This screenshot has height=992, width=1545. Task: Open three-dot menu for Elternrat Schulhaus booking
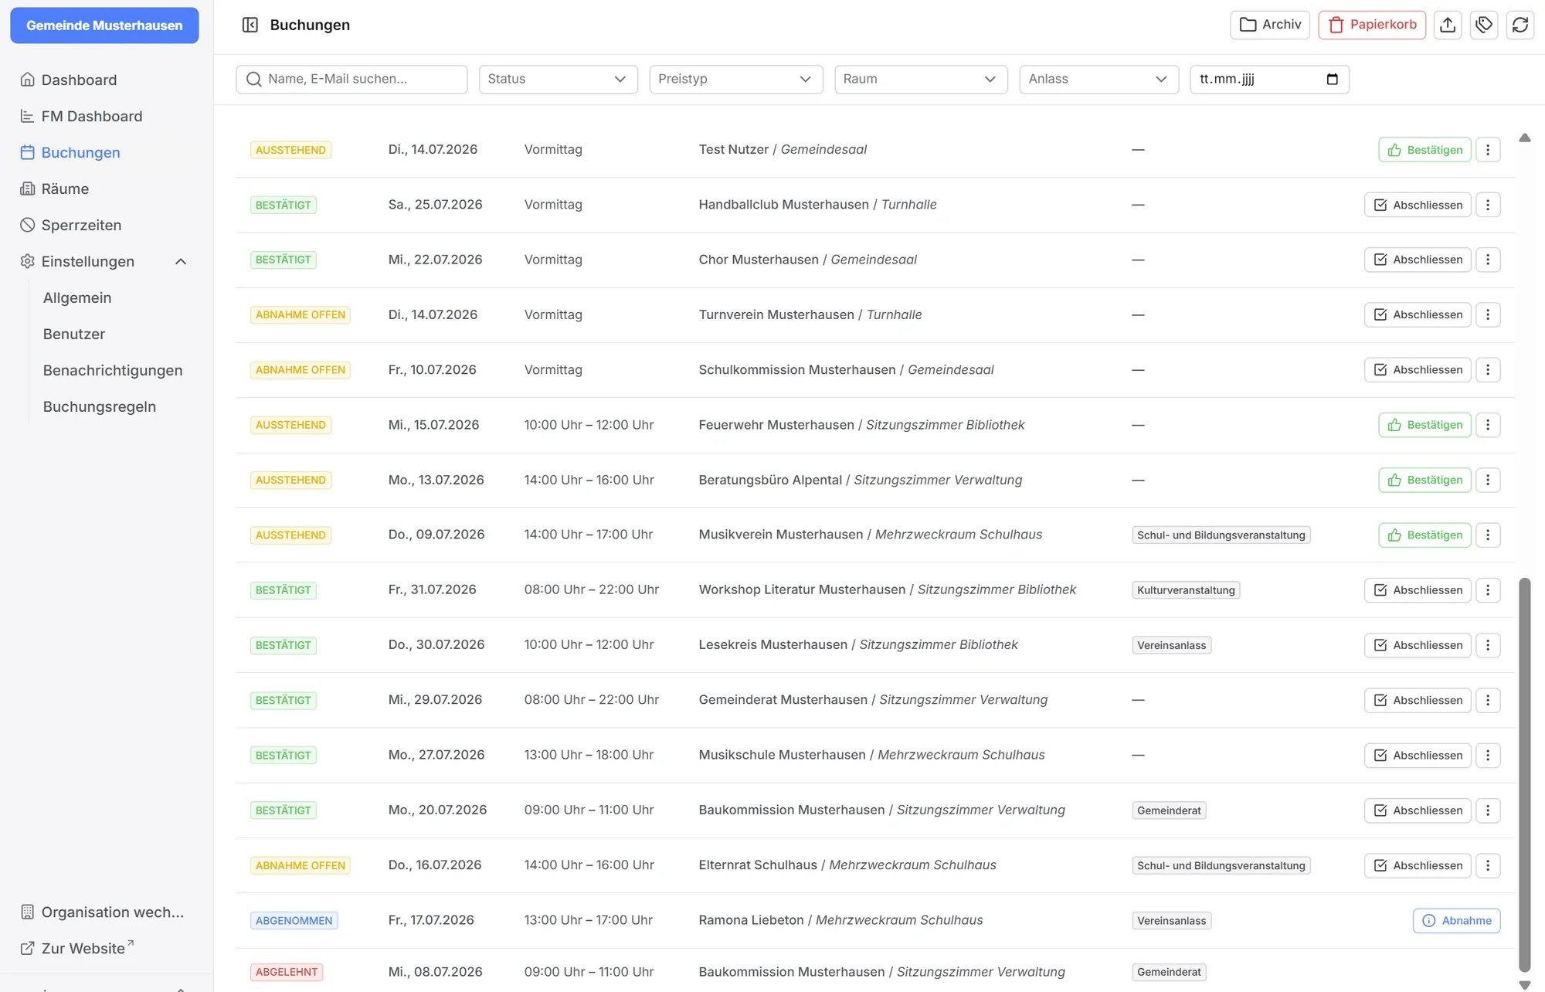[x=1488, y=865]
